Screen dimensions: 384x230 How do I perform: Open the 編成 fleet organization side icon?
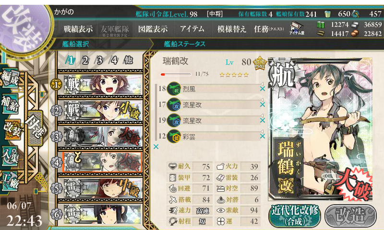click(10, 79)
